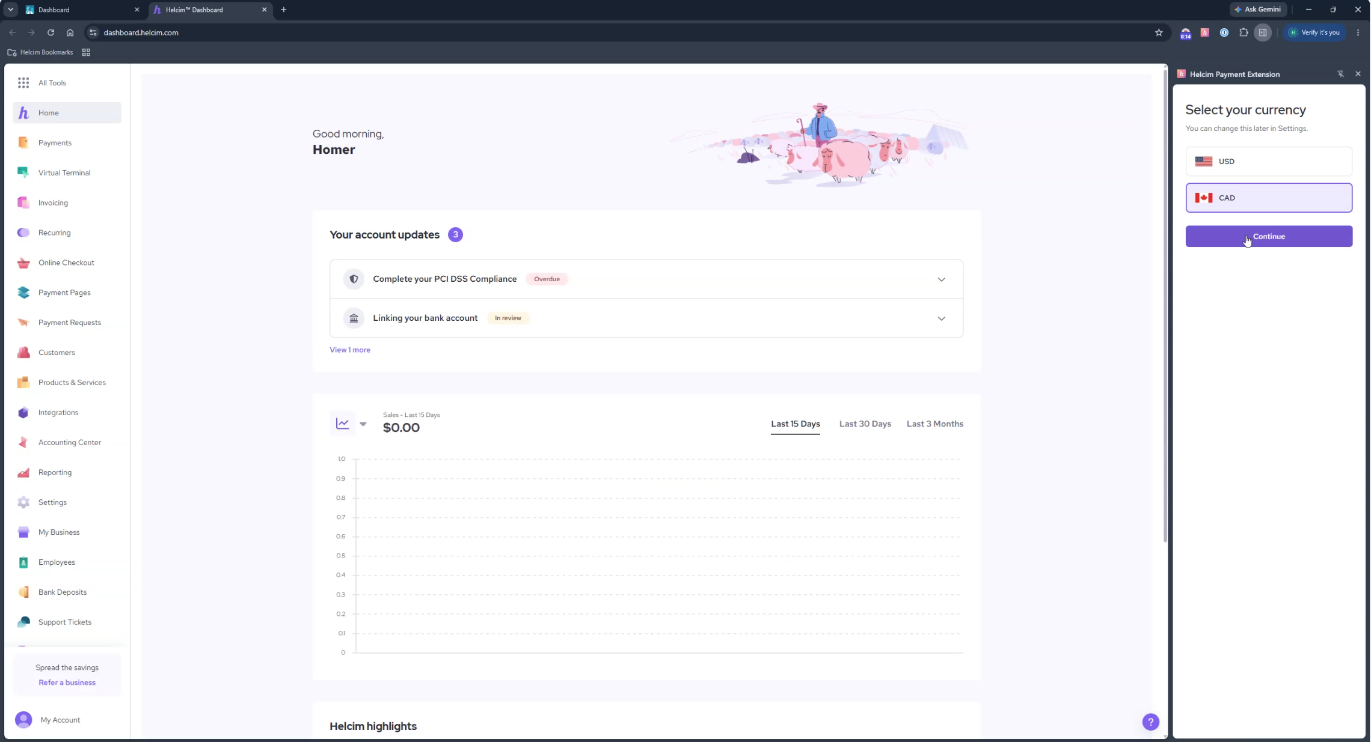This screenshot has width=1371, height=742.
Task: Select the My Business store icon
Action: tap(23, 532)
